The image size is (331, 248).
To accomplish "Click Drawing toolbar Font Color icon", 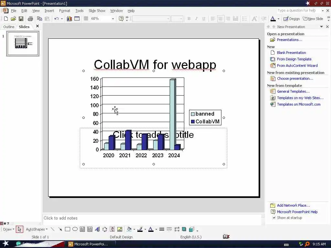I will (x=151, y=229).
